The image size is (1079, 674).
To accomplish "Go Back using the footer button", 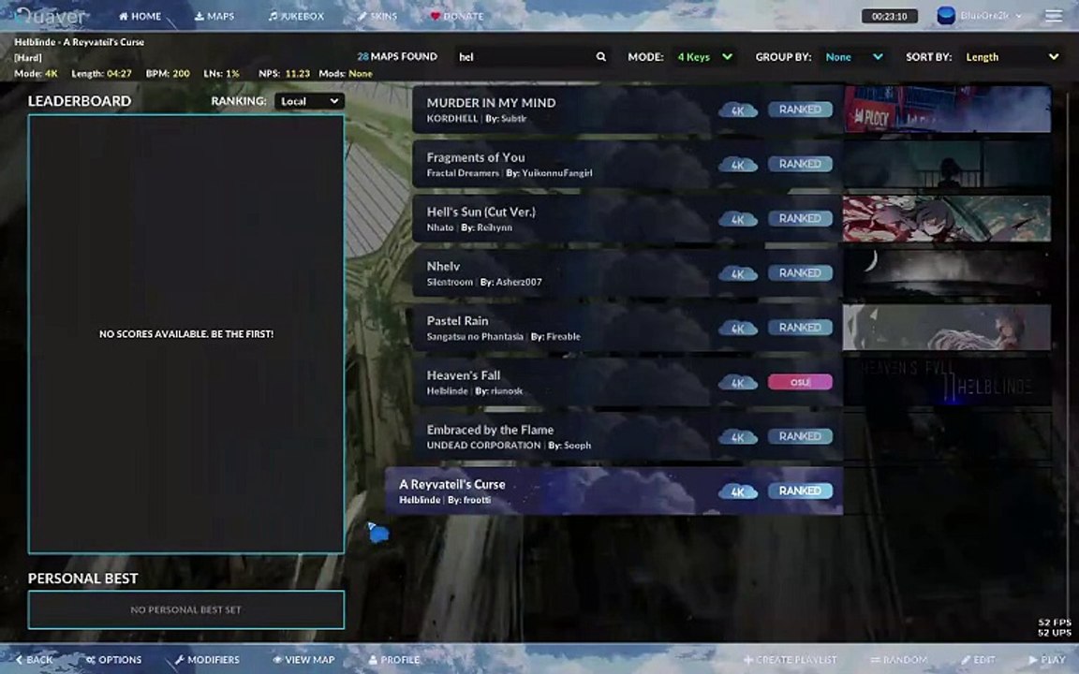I will 34,660.
